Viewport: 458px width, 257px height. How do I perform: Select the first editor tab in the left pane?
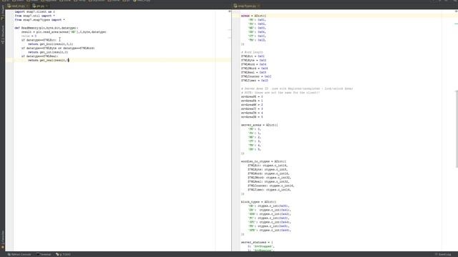[x=18, y=6]
